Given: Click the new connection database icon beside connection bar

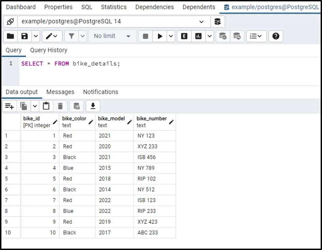Looking at the screenshot, I should [x=217, y=22].
